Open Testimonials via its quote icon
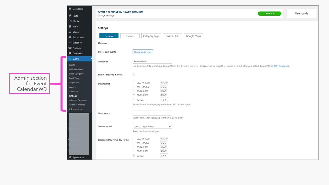 point(70,37)
